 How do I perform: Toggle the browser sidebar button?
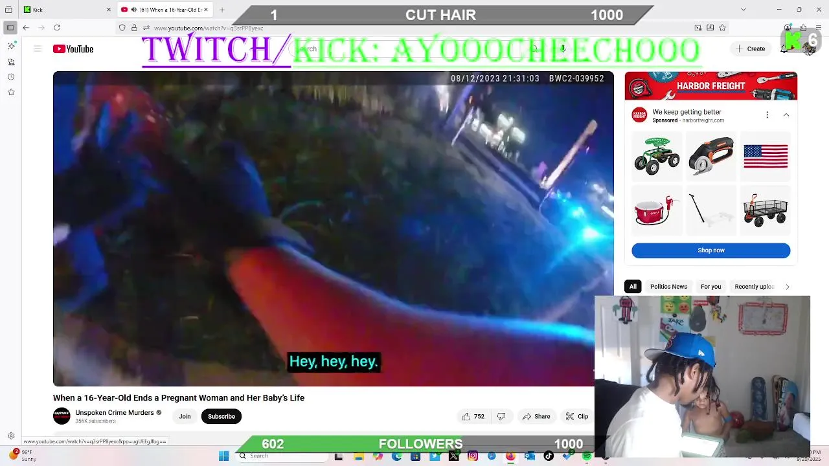[10, 28]
